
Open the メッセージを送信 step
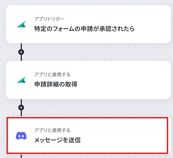click(57, 140)
